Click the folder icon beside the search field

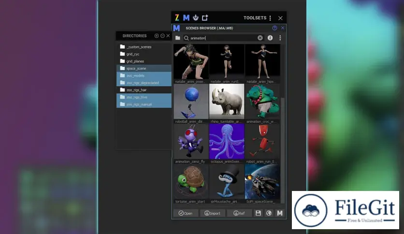pos(178,38)
